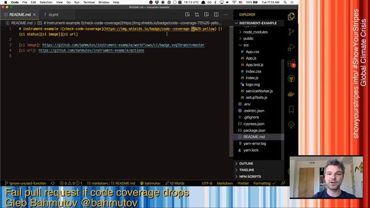This screenshot has width=370, height=208.
Task: Open yarn-error.log in the explorer
Action: click(254, 143)
